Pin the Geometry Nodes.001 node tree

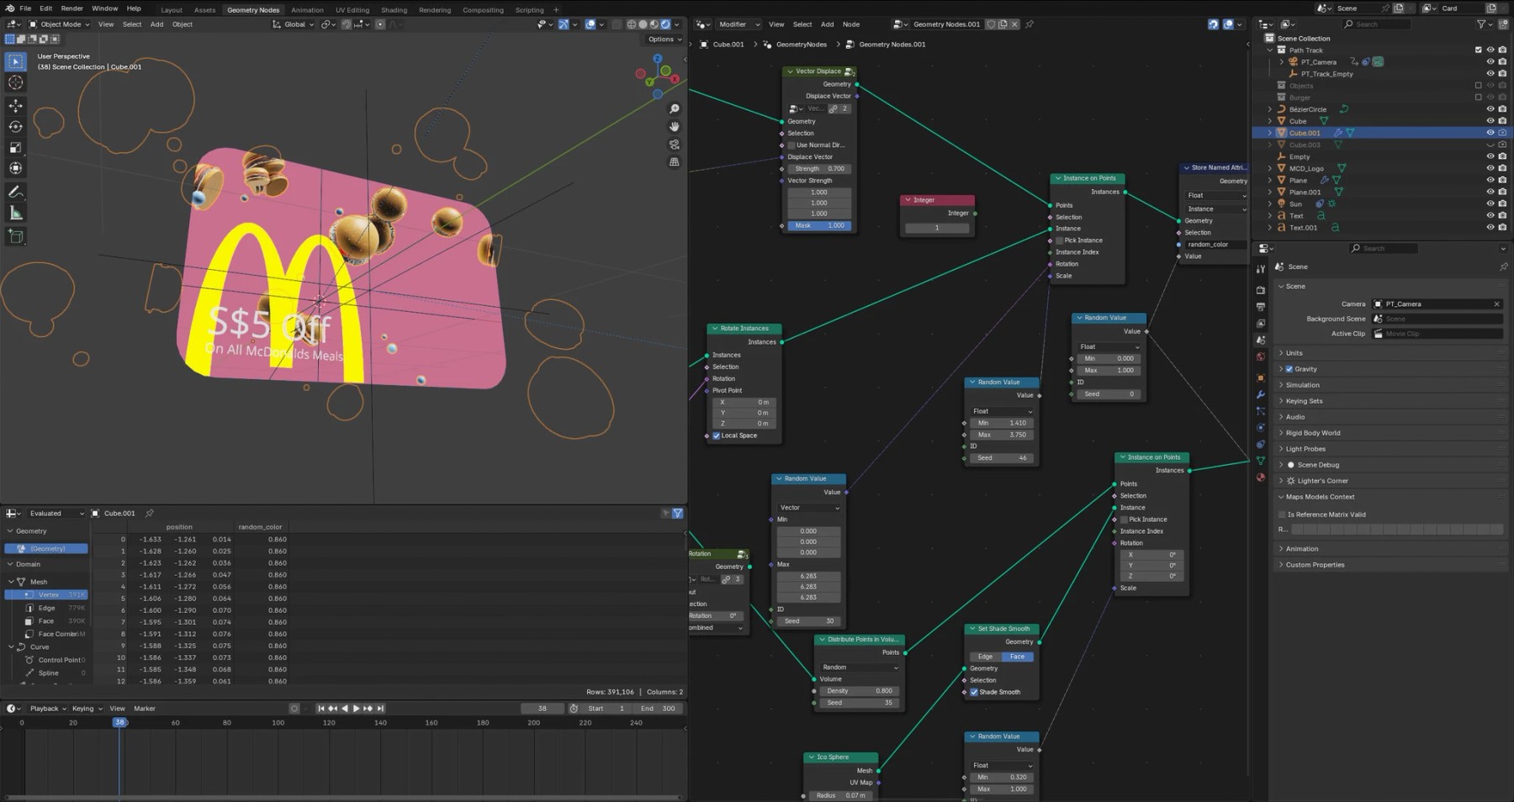coord(1030,24)
